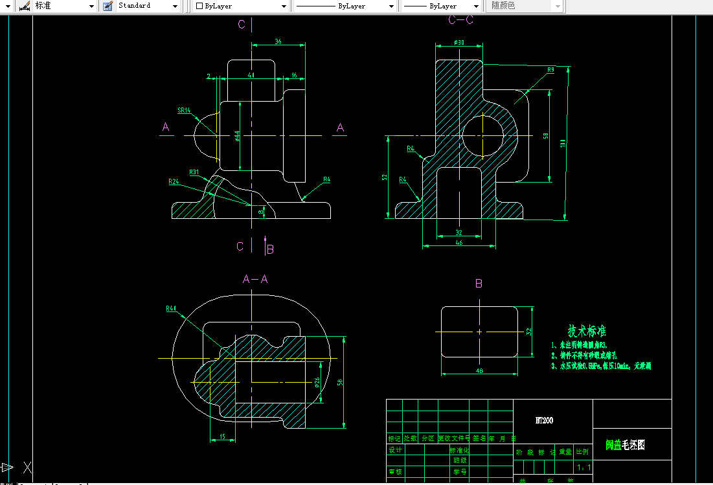Screen dimensions: 713x485
Task: Select the φ44 diameter dimension text
Action: pyautogui.click(x=238, y=136)
